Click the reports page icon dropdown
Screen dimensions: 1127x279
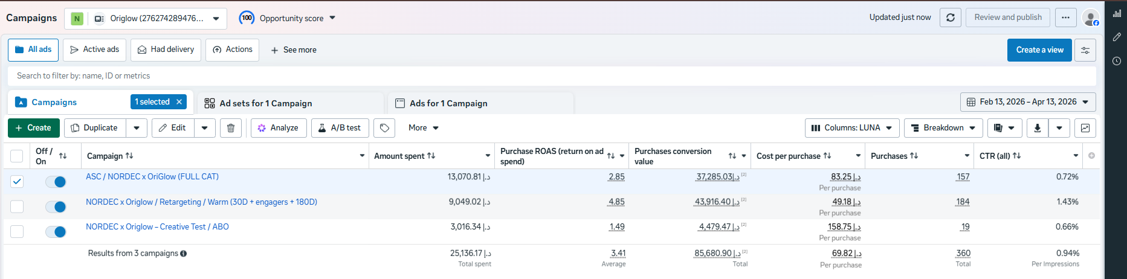1004,128
